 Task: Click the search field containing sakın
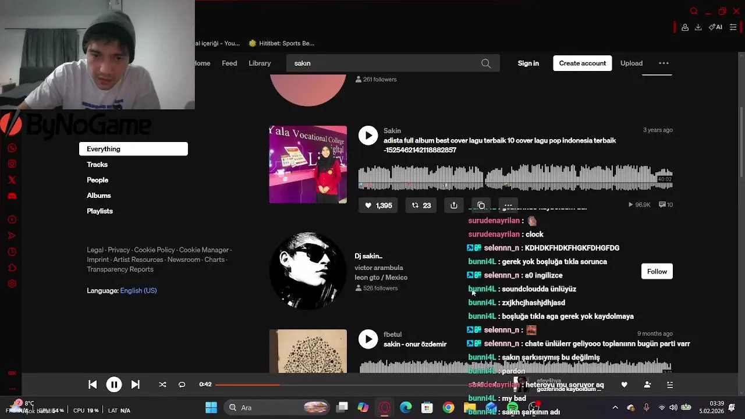click(393, 63)
